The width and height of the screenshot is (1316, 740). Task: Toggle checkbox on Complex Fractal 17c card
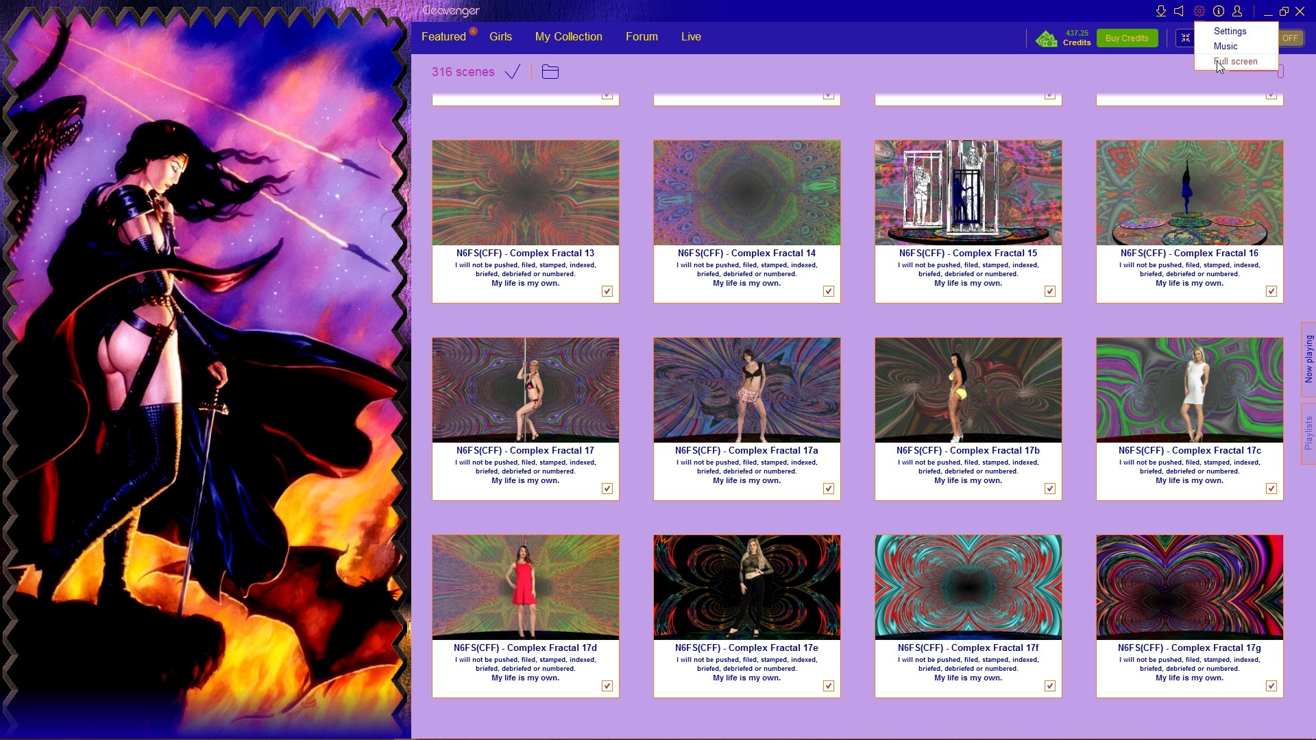(1271, 489)
